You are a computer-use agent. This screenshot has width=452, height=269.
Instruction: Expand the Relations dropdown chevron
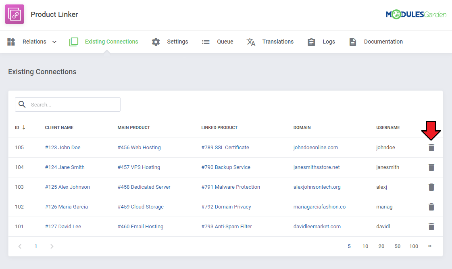(54, 42)
